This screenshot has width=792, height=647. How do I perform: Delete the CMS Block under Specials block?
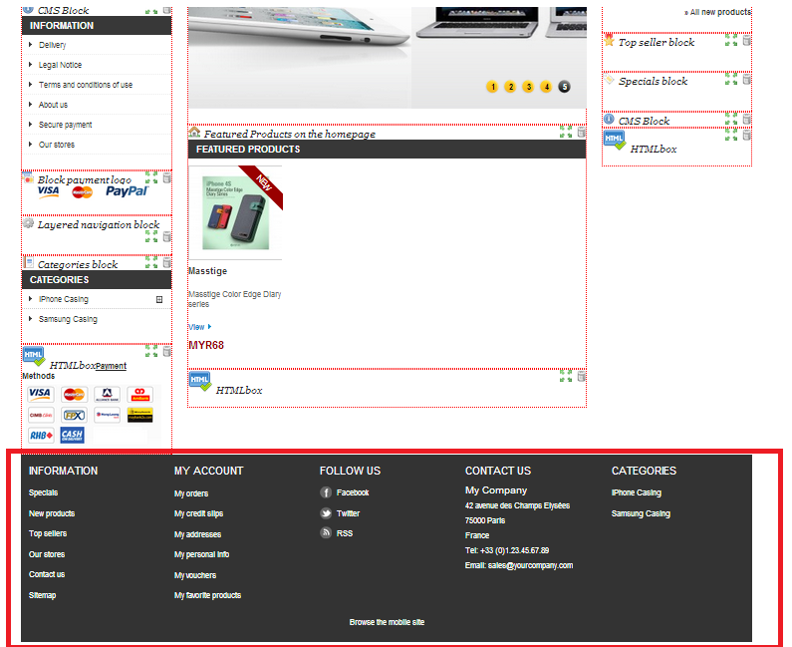tap(747, 120)
